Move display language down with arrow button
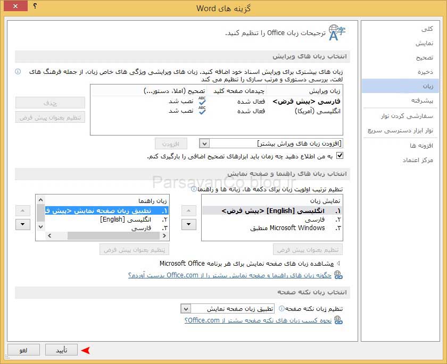Viewport: 447px width, 364px height. 188,224
